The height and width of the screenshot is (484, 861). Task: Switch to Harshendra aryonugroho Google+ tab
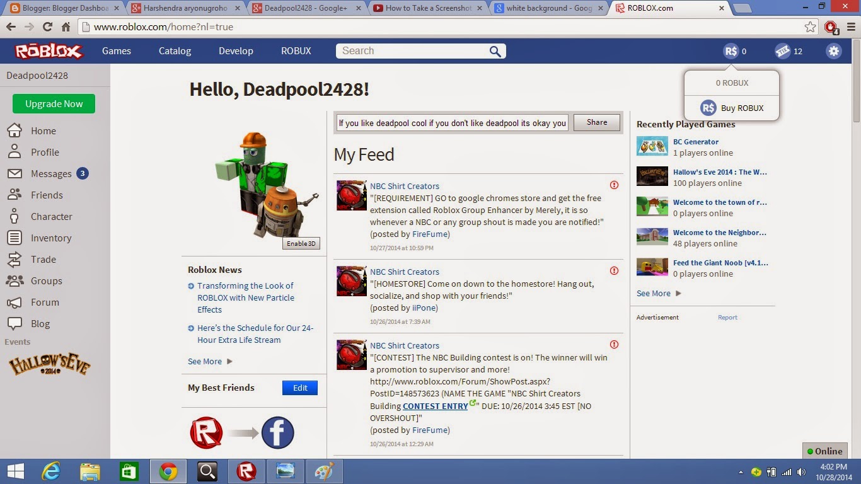coord(185,8)
